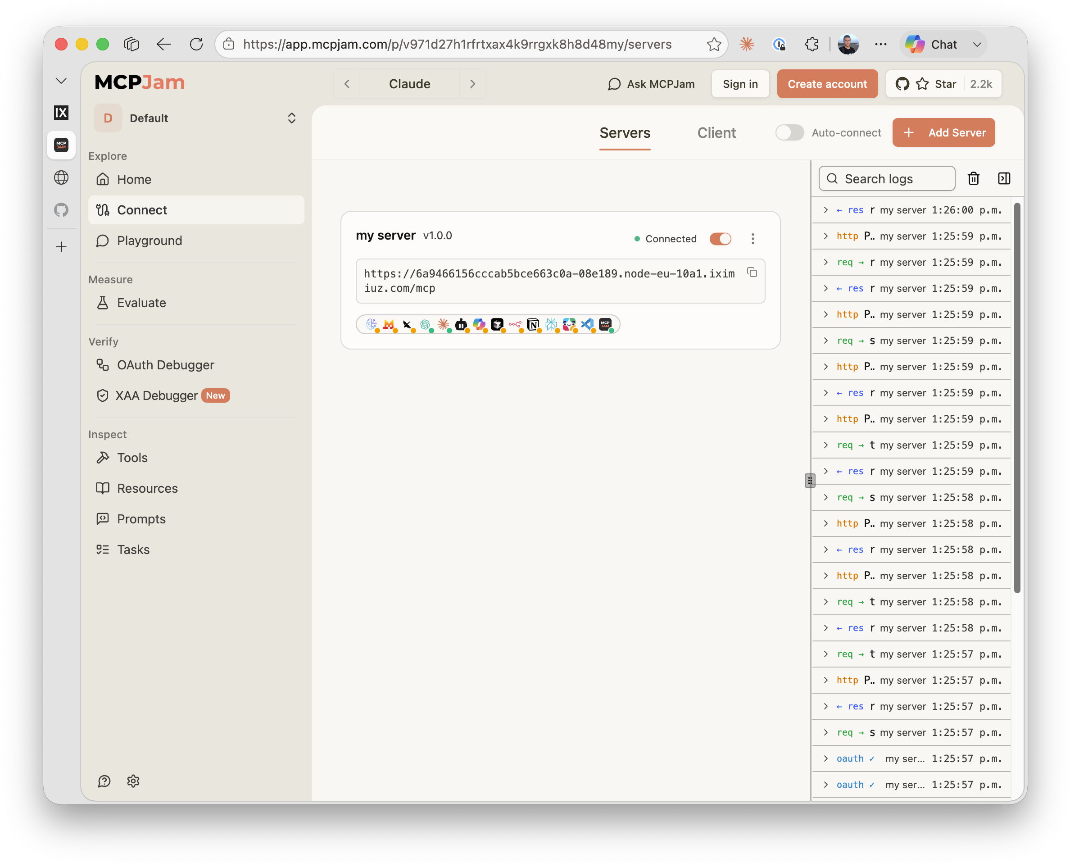This screenshot has height=863, width=1070.
Task: Open settings gear in the app sidebar footer
Action: point(133,781)
